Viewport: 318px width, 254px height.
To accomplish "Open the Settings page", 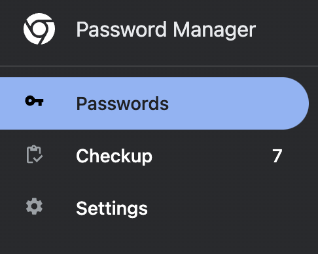I will pyautogui.click(x=154, y=208).
